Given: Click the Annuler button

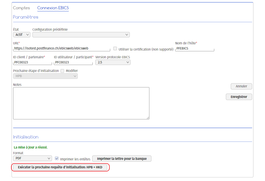Looking at the screenshot, I should (x=241, y=86).
